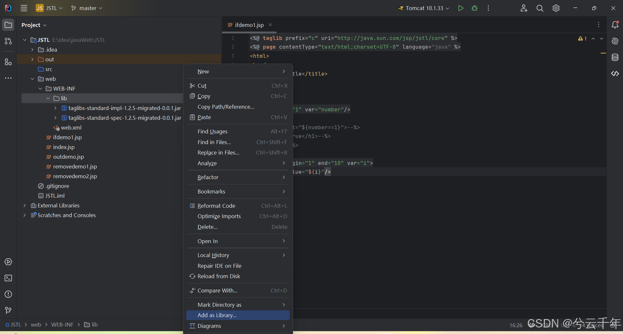Open the Terminal tool window

[8, 278]
